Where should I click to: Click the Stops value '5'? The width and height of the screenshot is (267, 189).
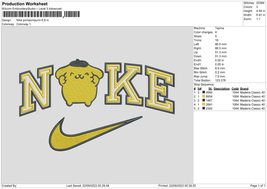[216, 36]
